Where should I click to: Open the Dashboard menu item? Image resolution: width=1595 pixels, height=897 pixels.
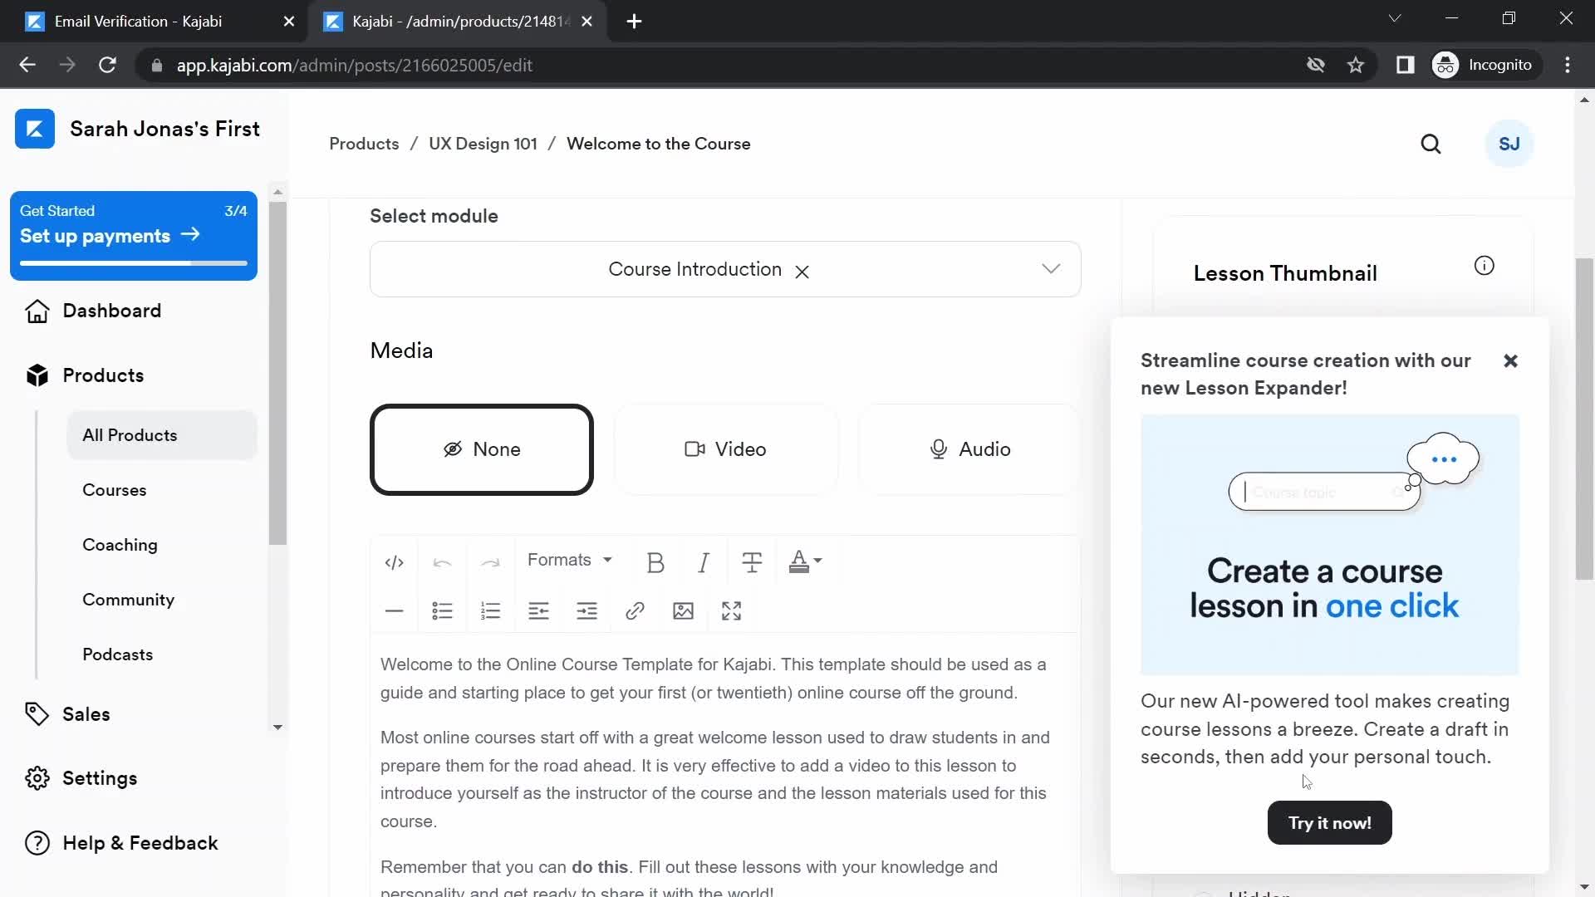112,311
